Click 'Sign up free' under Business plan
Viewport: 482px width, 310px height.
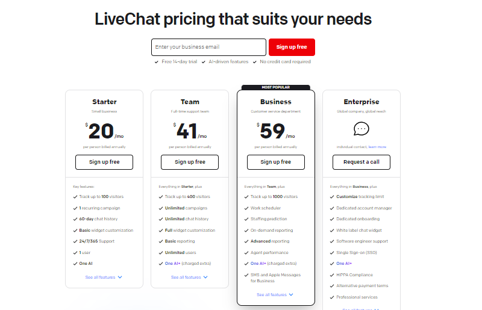(x=275, y=162)
